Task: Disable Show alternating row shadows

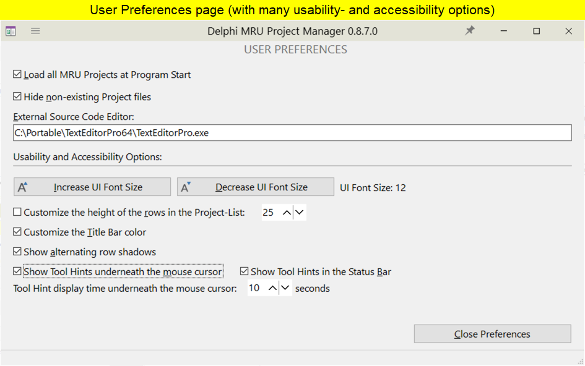Action: tap(17, 252)
